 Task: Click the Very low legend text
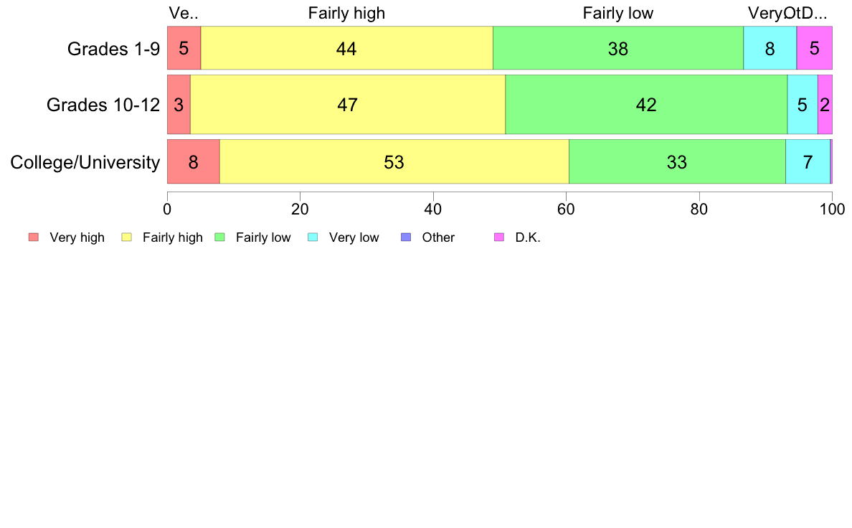pos(354,237)
